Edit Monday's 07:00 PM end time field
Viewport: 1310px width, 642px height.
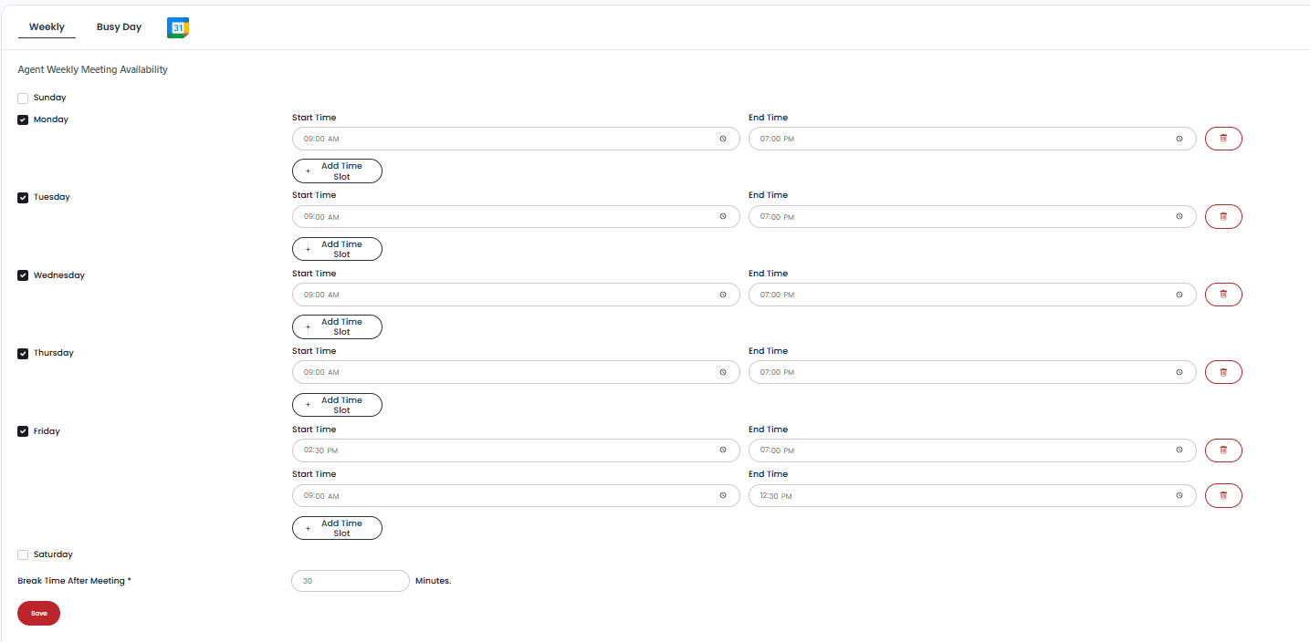click(x=972, y=139)
